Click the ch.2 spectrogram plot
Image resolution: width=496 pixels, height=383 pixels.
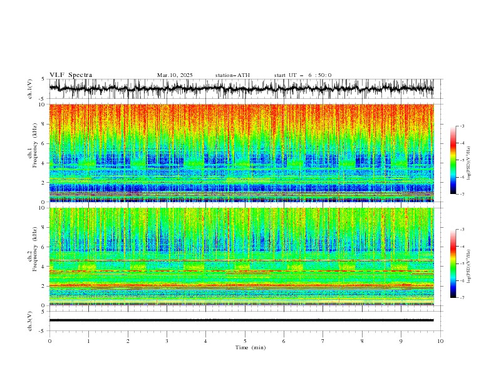coord(241,257)
